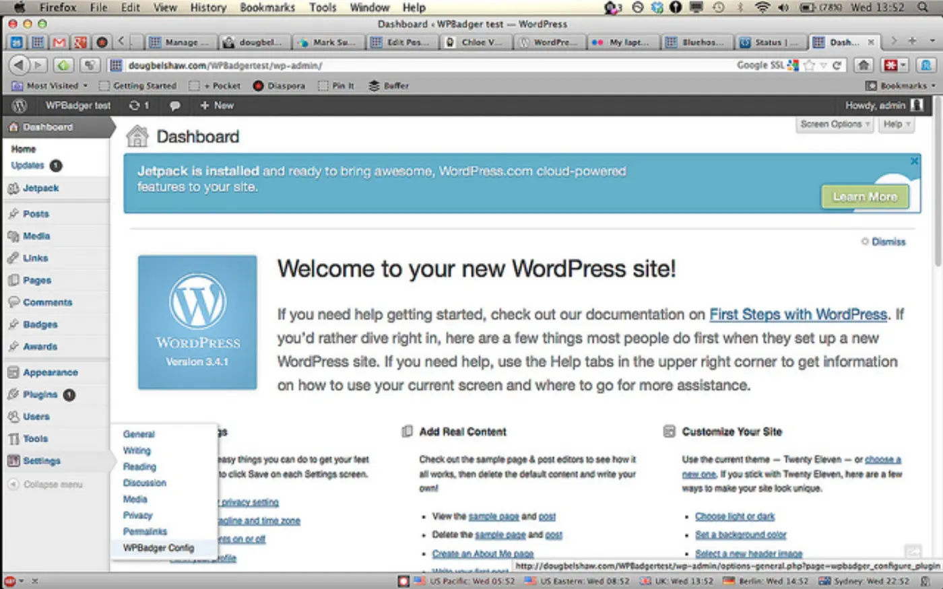
Task: Select Discussion in Settings submenu
Action: pos(144,483)
